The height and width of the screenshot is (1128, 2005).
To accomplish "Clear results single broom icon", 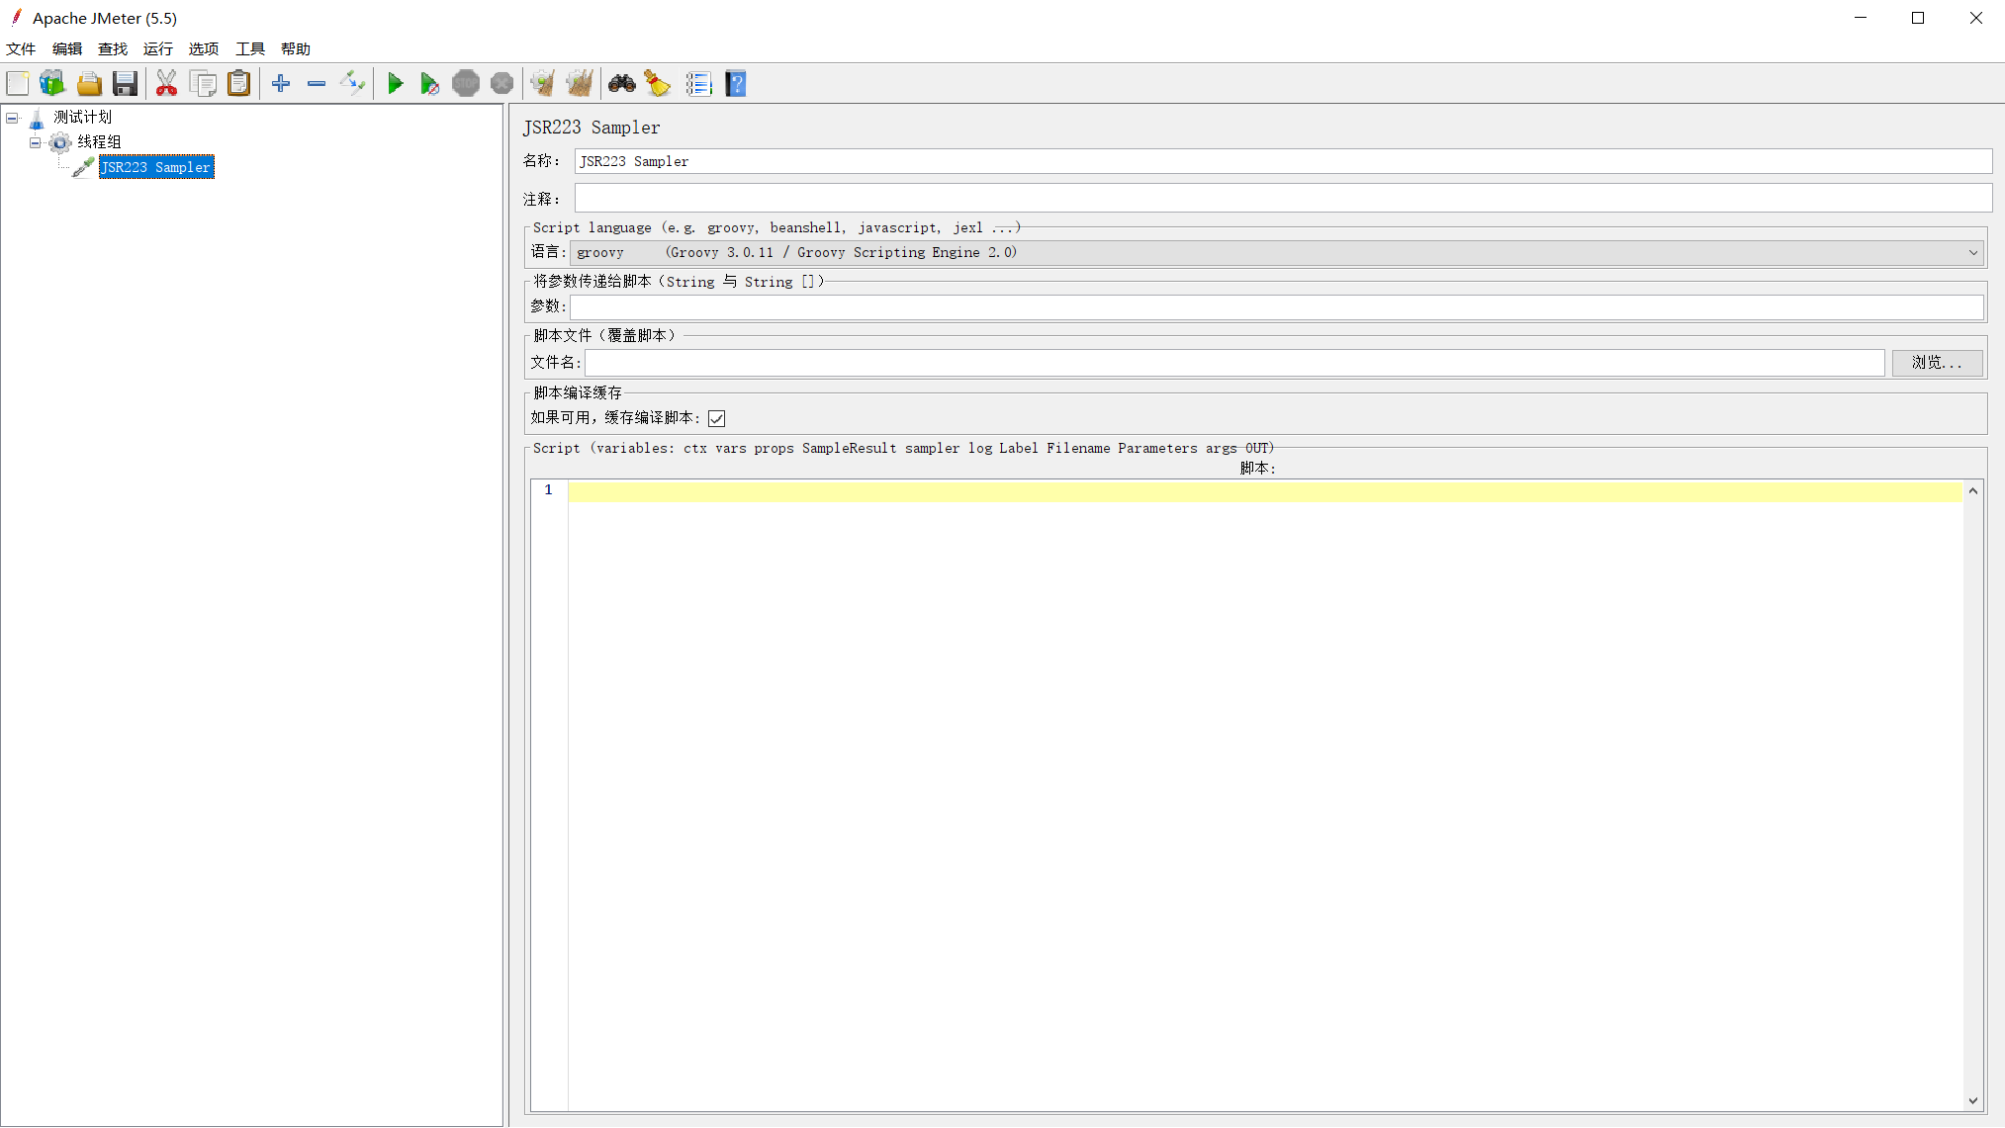I will [x=543, y=84].
